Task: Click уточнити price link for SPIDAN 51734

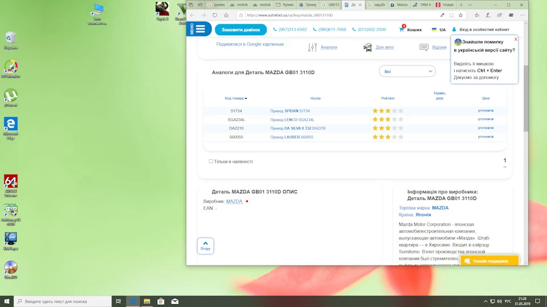Action: click(485, 110)
